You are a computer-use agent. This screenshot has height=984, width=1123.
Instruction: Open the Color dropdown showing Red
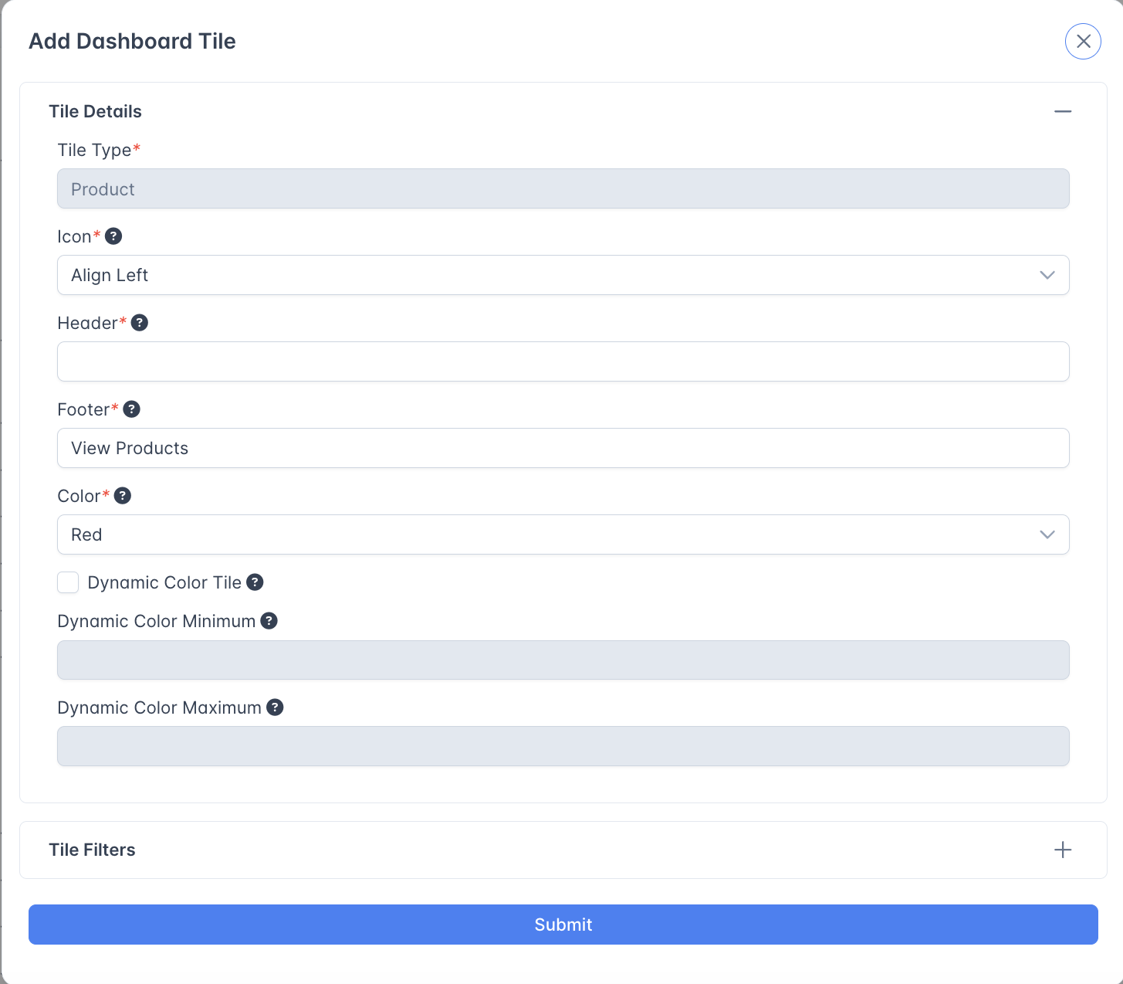[563, 534]
